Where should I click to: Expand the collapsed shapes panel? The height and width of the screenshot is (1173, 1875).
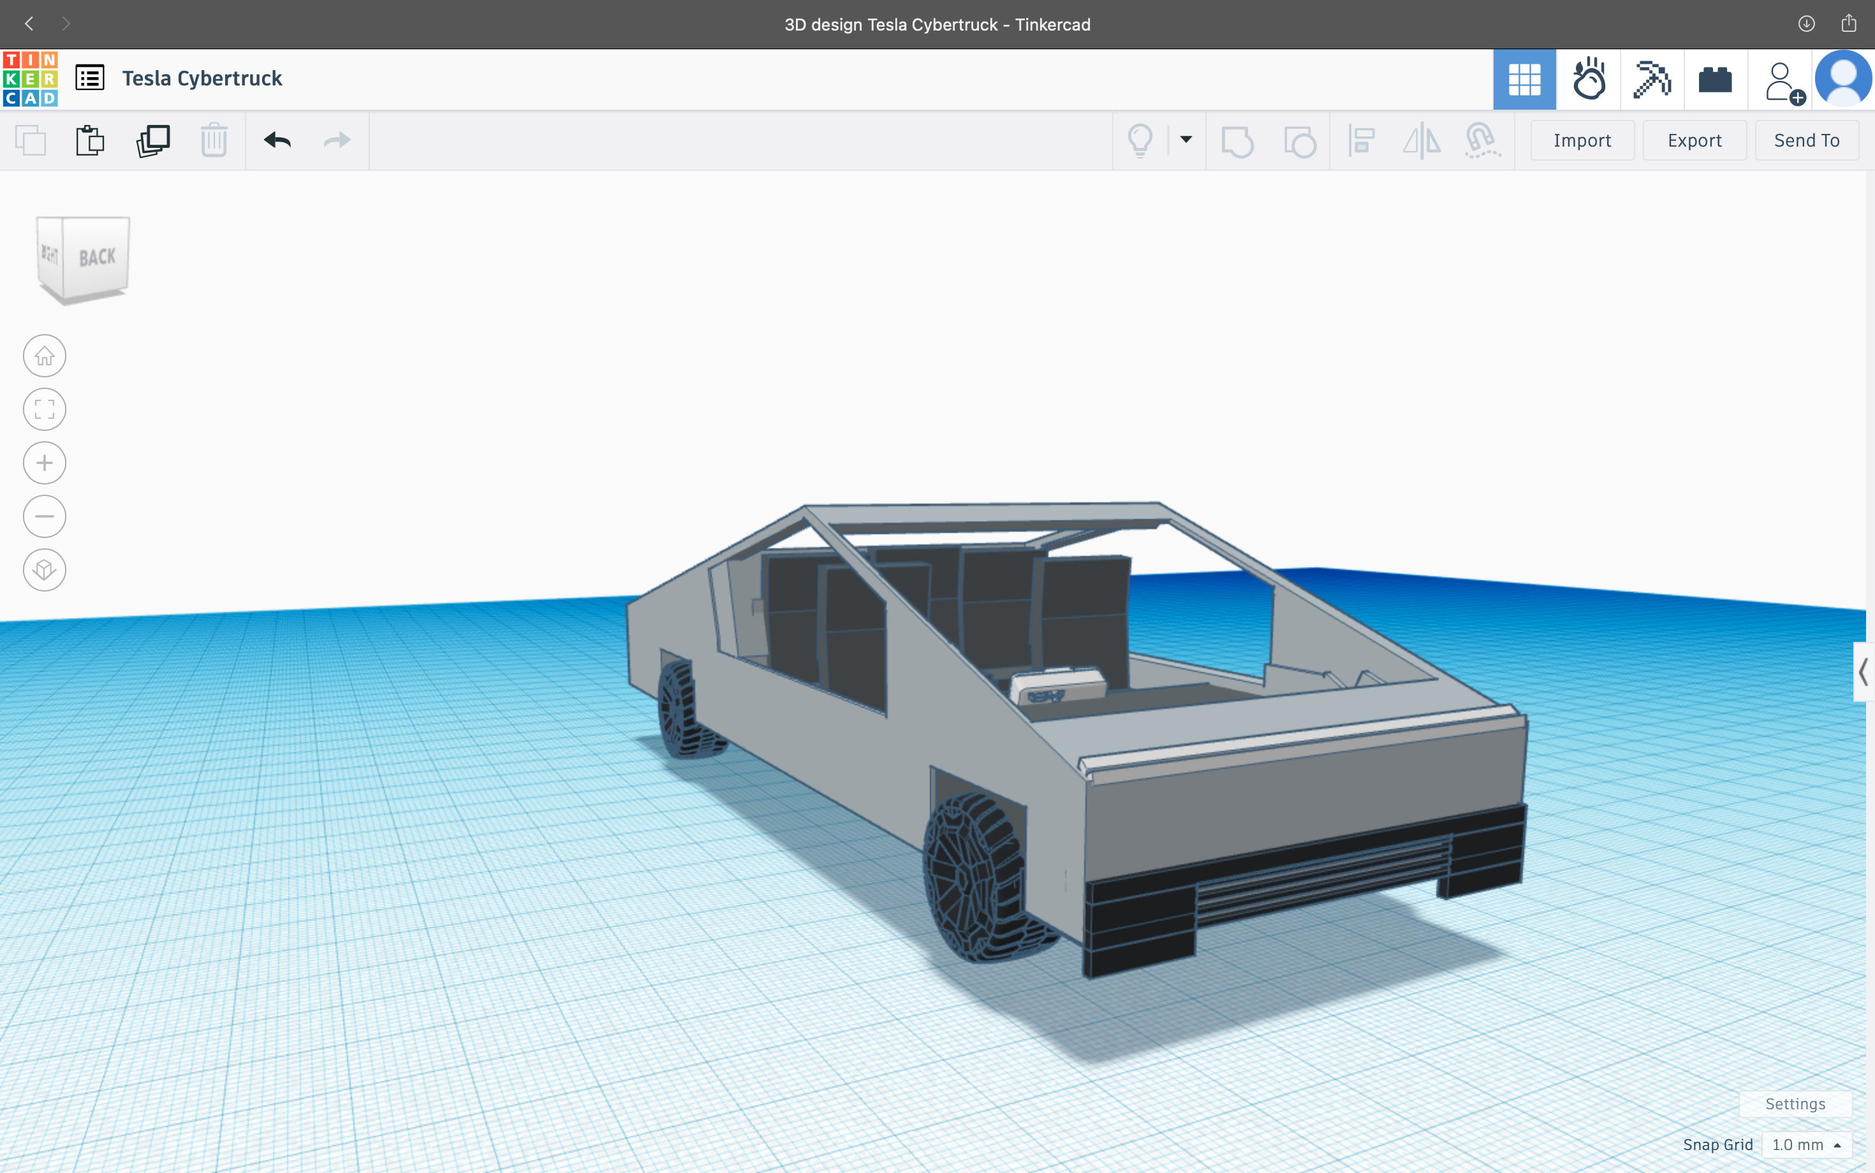click(x=1863, y=672)
